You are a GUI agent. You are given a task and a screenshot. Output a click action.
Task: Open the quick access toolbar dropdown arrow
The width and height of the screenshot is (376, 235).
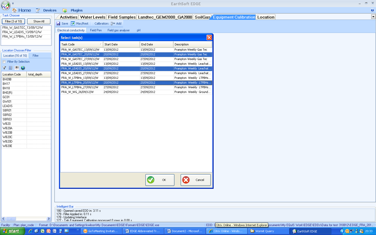point(13,3)
